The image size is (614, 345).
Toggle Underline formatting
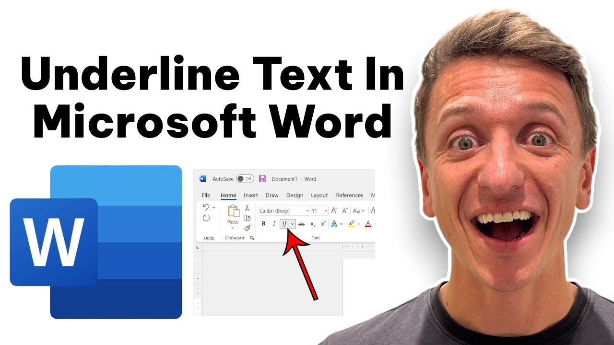coord(284,224)
